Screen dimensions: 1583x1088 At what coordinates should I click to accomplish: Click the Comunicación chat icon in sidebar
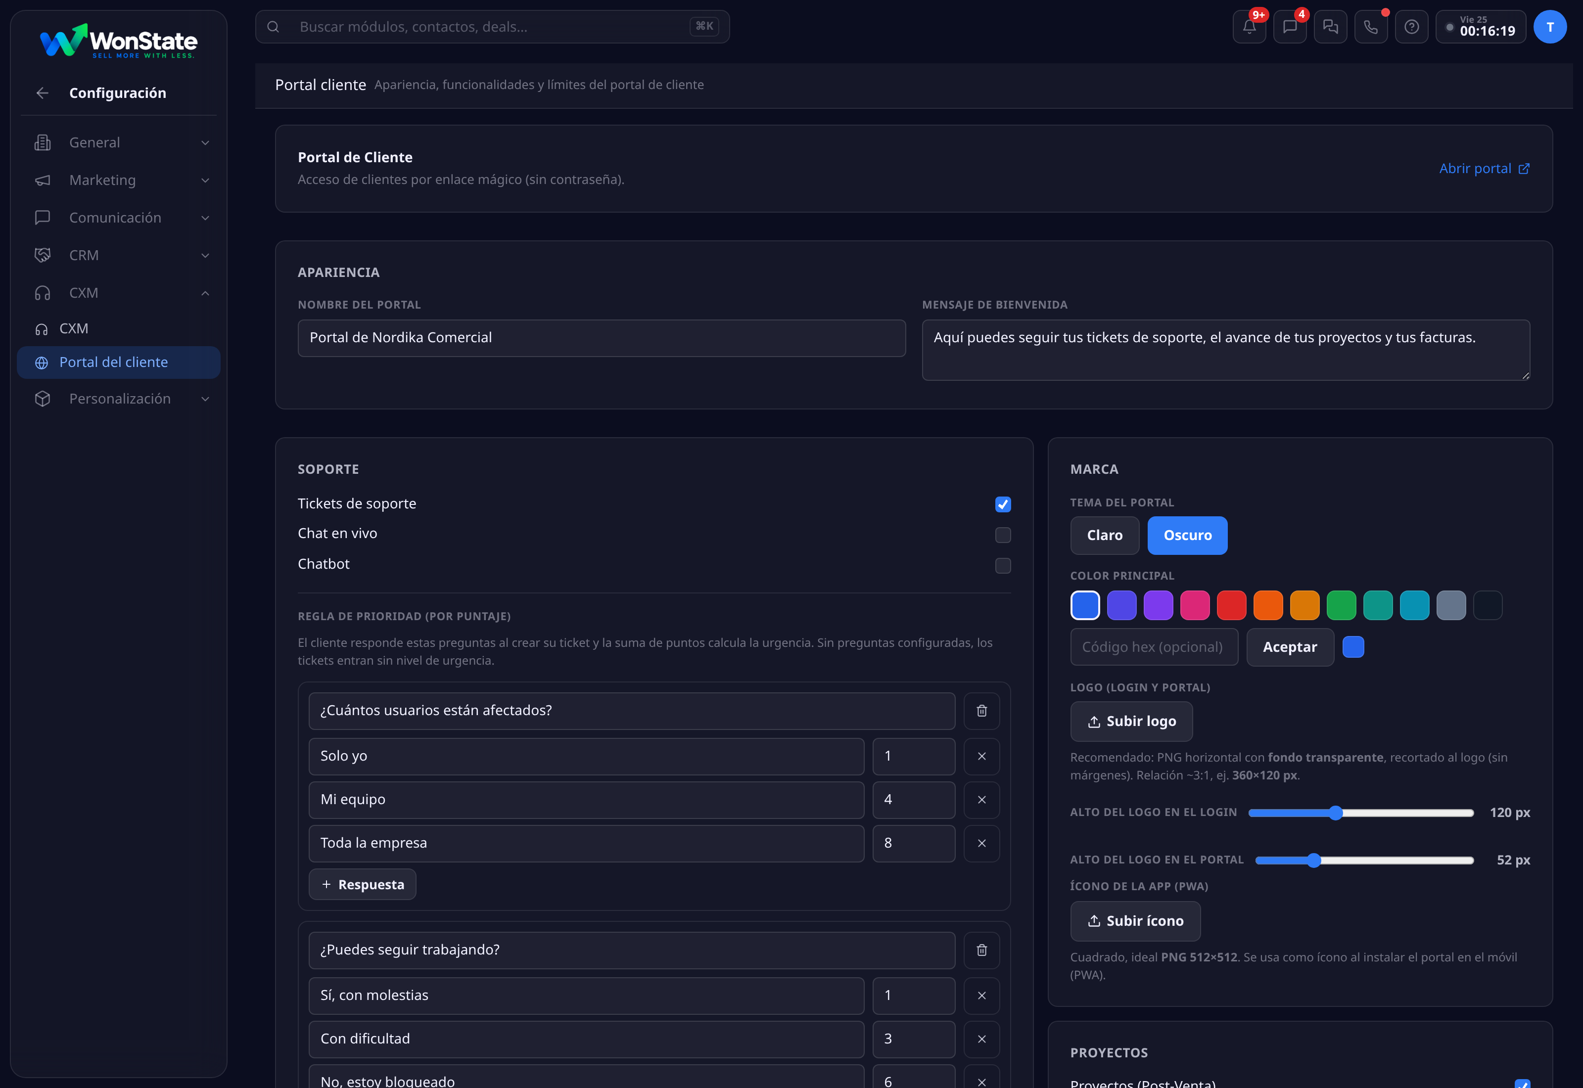click(x=42, y=218)
